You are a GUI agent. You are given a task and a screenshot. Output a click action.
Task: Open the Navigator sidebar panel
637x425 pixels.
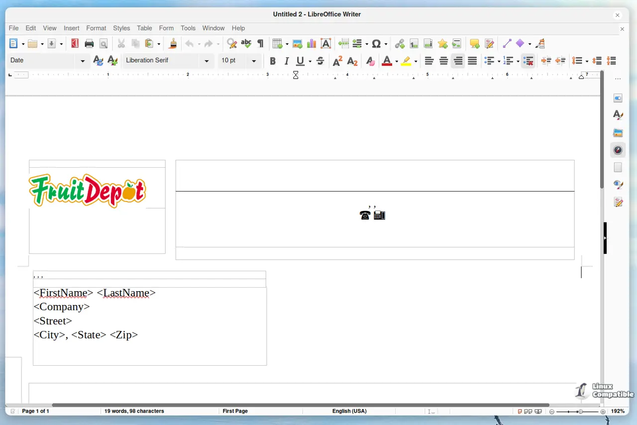(618, 150)
